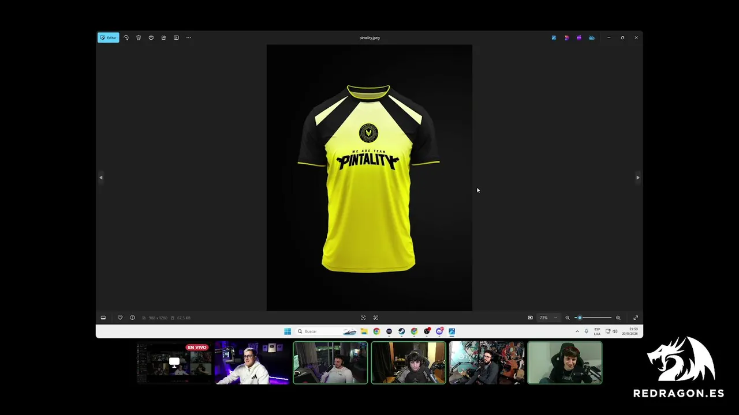Show the file info panel
This screenshot has height=415, width=739.
pyautogui.click(x=132, y=318)
